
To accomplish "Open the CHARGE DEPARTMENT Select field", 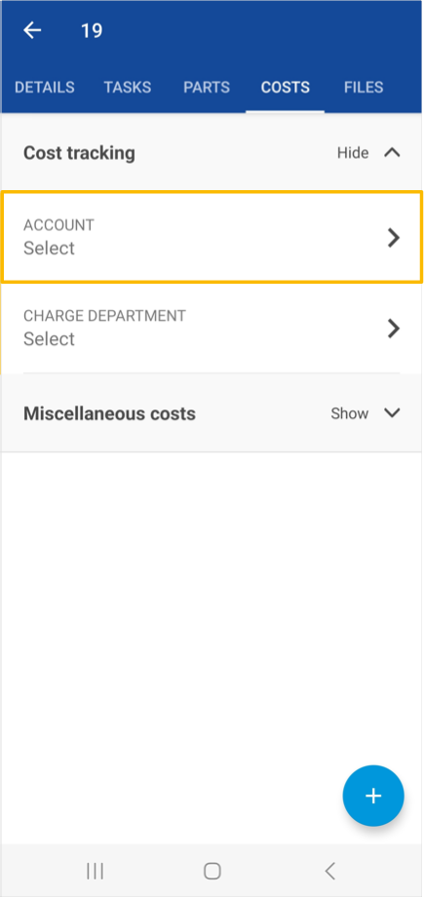I will point(212,328).
